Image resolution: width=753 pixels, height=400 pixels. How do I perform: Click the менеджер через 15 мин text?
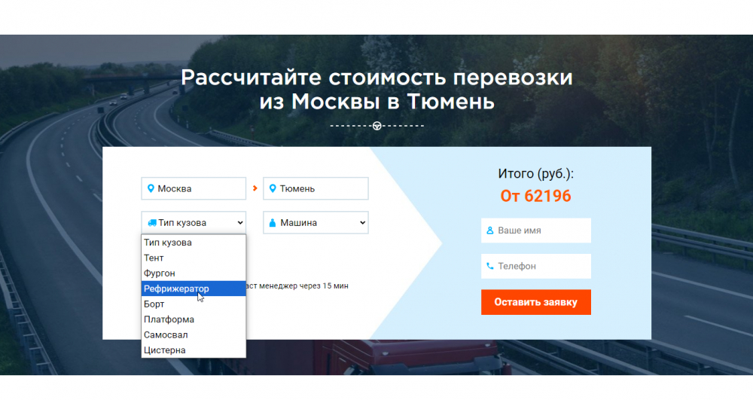pyautogui.click(x=304, y=285)
